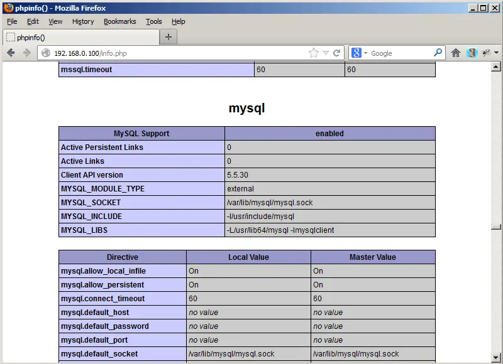Viewport: 503px width, 364px height.
Task: Click mysql.default_host's master value
Action: [328, 312]
